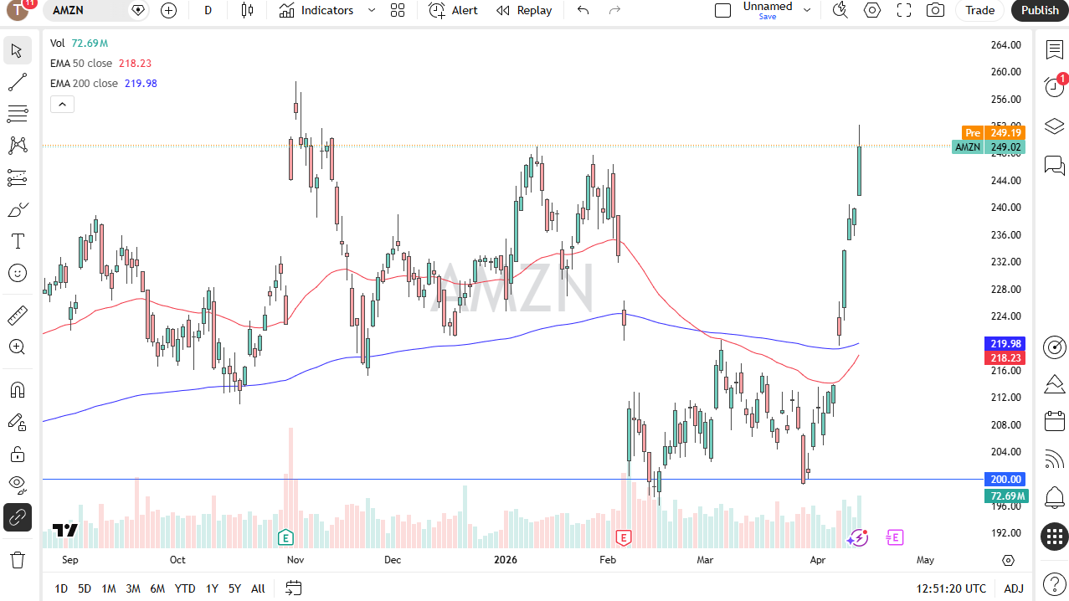This screenshot has height=601, width=1069.
Task: Select the 1D time range
Action: [61, 588]
